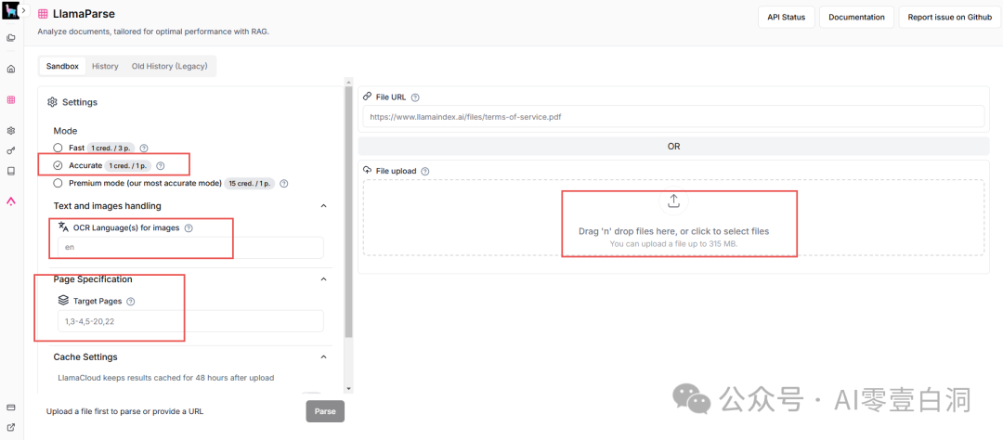Open help icon for OCR Language(s) for images
Viewport: 1003px width, 440px height.
[189, 227]
